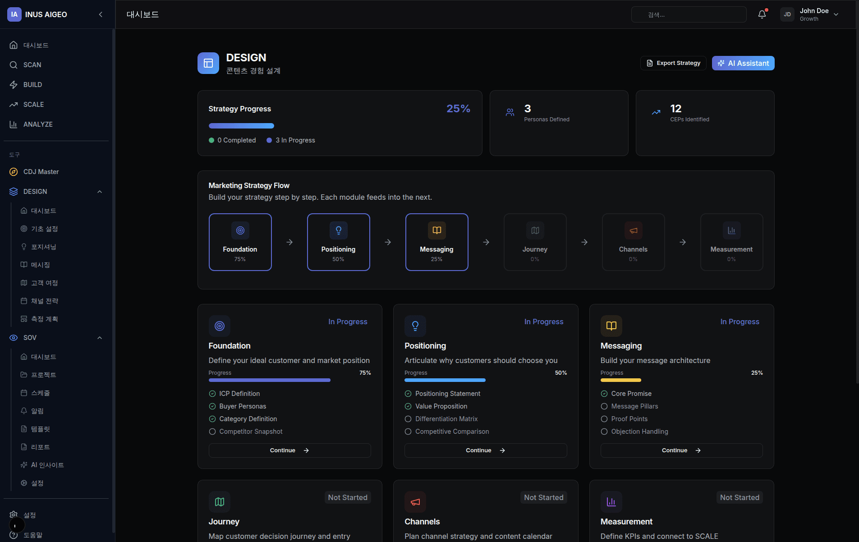Click the DESIGN header layout icon
Screen dimensions: 859x542
coord(208,63)
